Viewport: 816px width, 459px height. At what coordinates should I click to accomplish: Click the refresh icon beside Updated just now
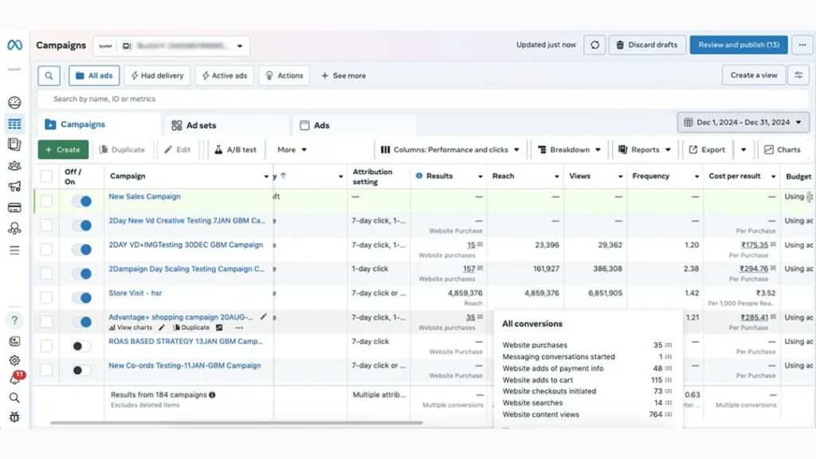(x=594, y=45)
